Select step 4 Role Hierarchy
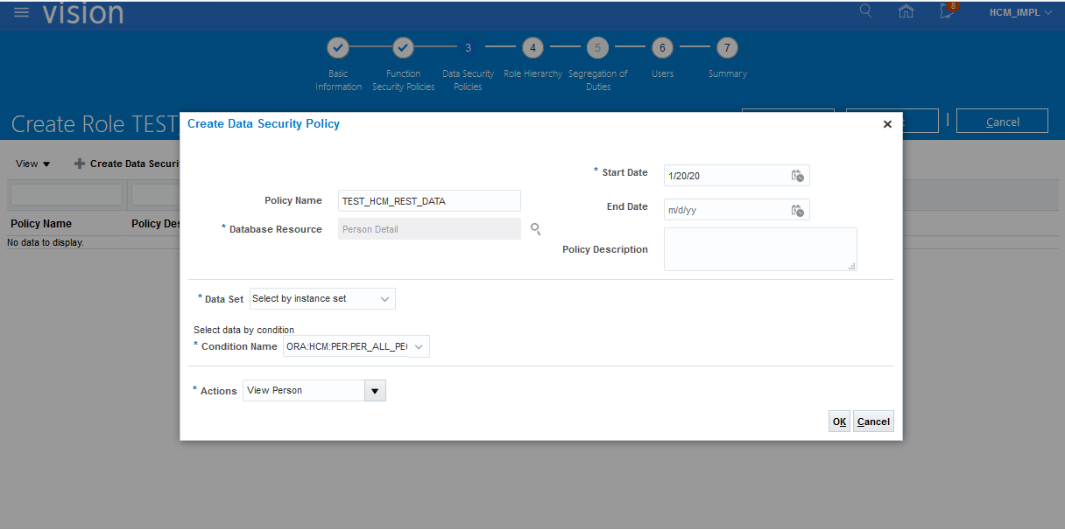The width and height of the screenshot is (1065, 530). click(x=532, y=48)
